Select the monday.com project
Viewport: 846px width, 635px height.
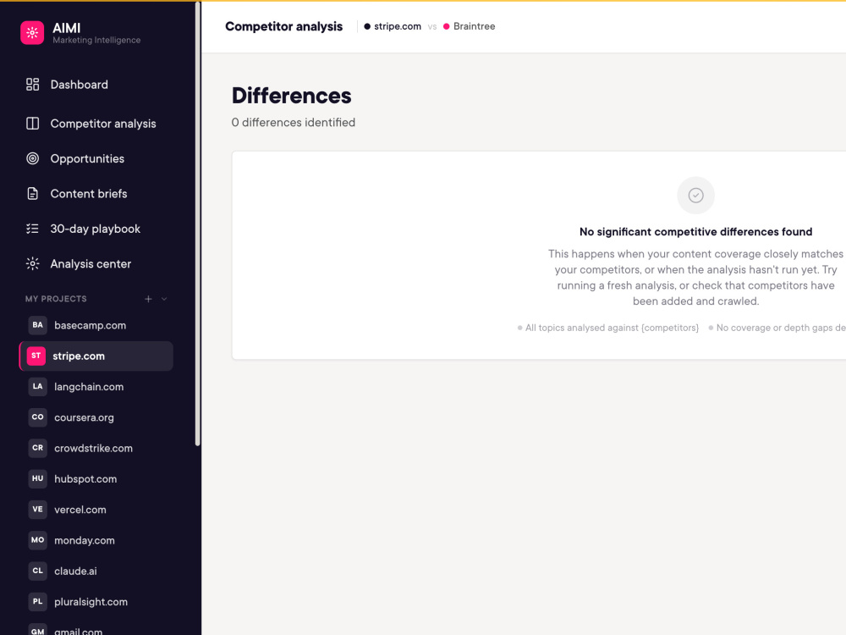[96, 541]
